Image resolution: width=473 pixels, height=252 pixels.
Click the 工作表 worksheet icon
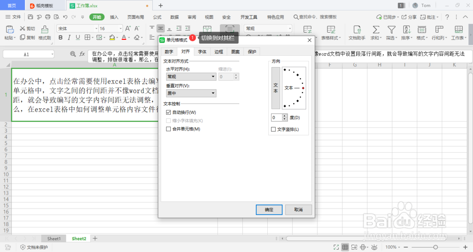458,29
